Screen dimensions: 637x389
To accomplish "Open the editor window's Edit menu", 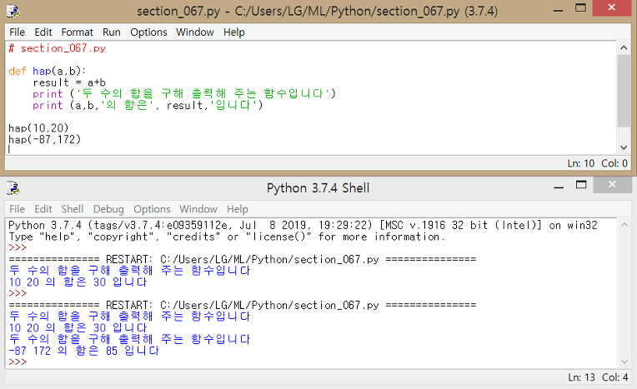I will click(43, 32).
